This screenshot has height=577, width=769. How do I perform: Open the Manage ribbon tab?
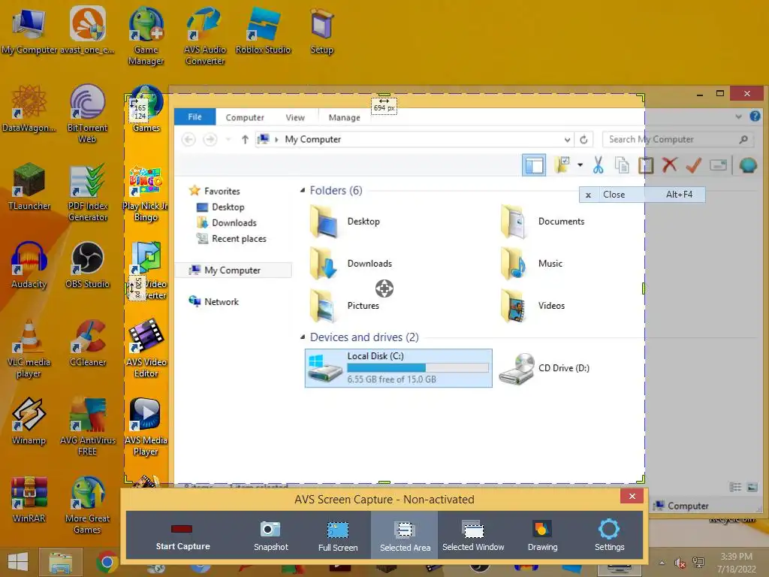coord(344,117)
